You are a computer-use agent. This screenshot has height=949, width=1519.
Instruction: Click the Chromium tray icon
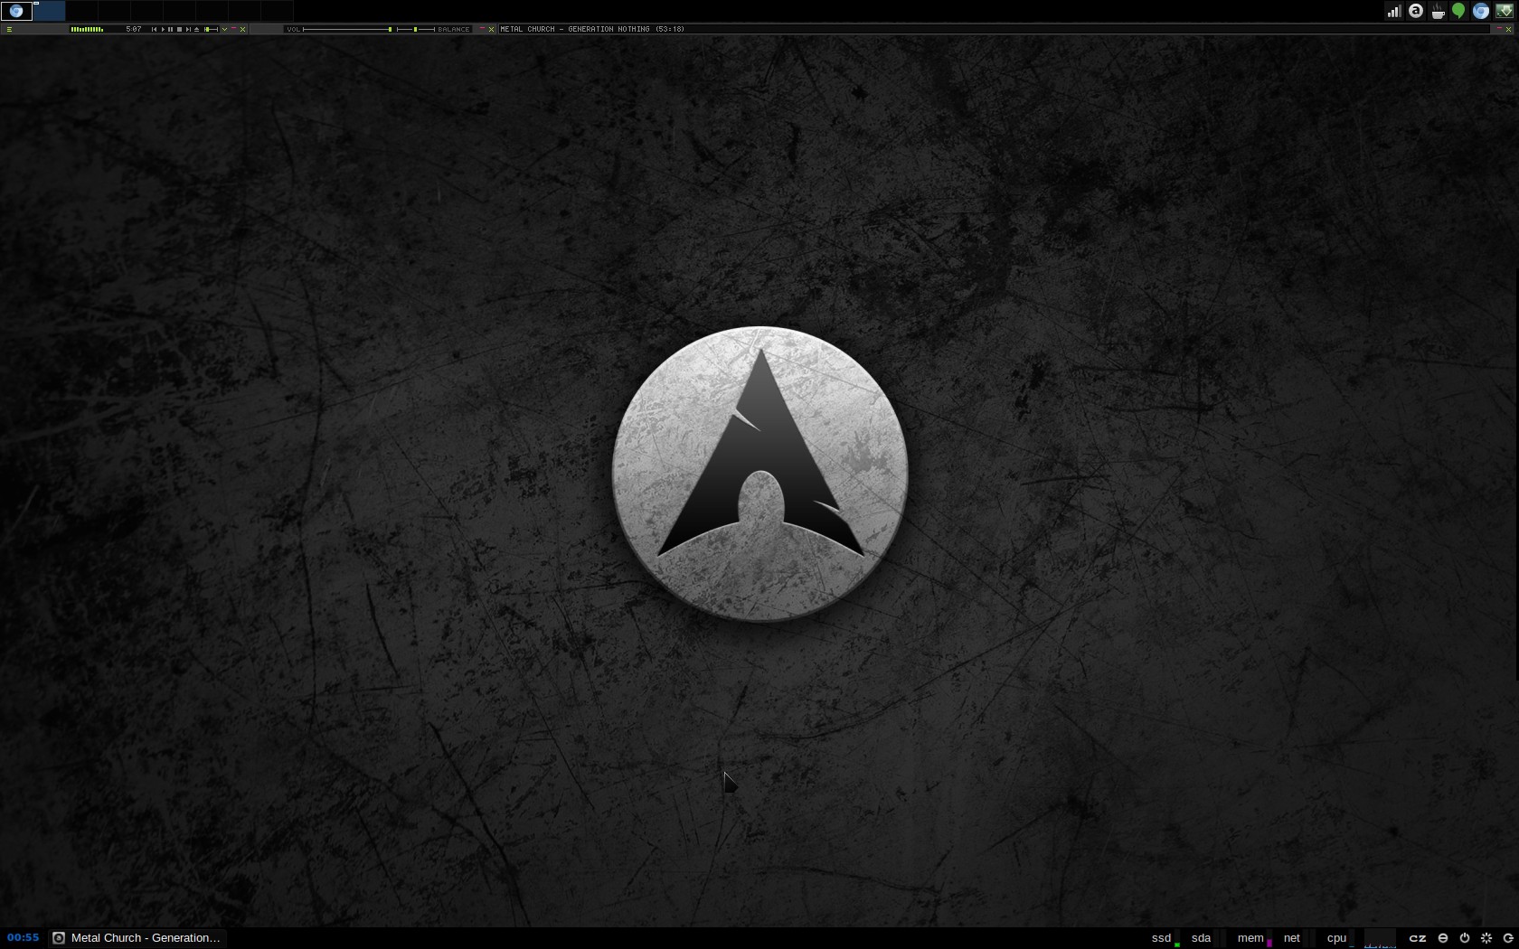point(1481,11)
